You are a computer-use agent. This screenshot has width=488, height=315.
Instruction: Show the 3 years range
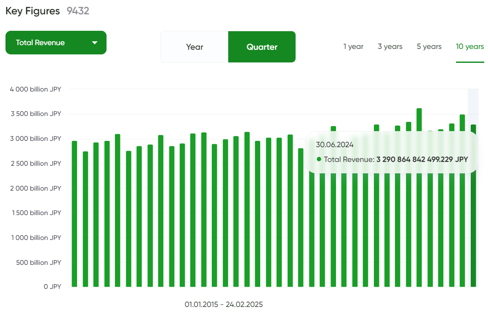(390, 46)
